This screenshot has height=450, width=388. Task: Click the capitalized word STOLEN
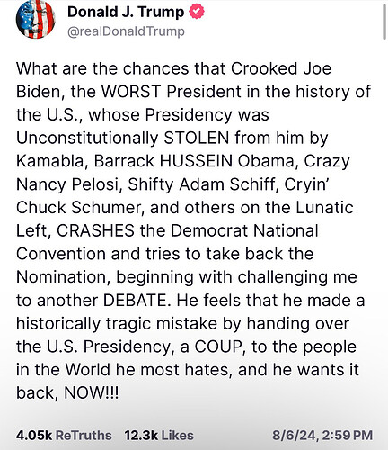point(197,139)
